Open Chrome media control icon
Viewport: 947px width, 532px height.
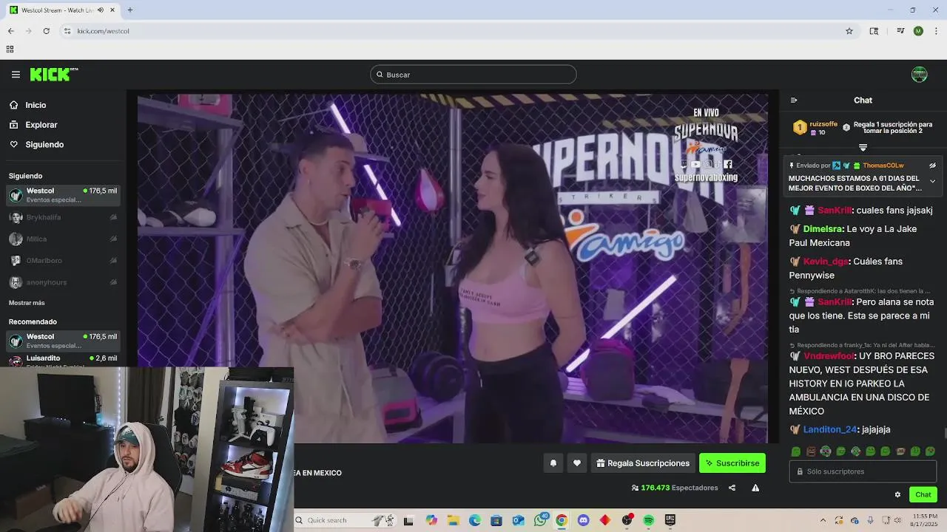pos(900,31)
